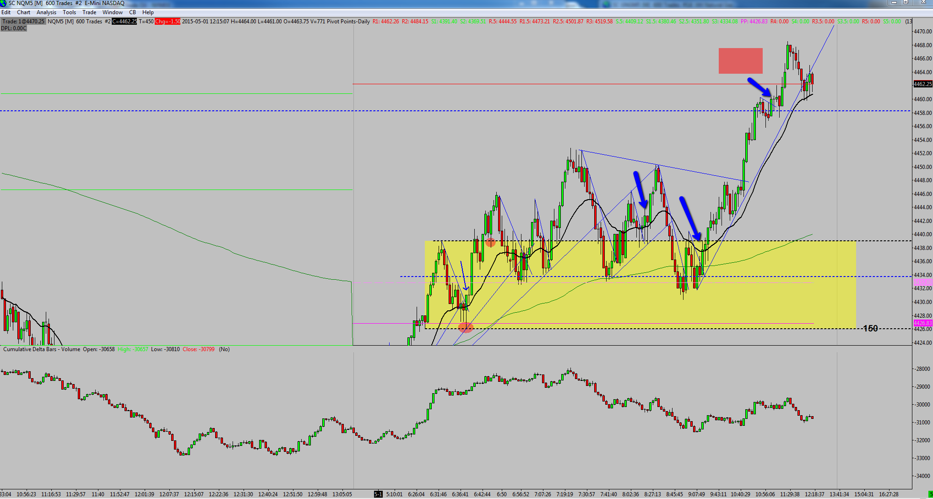This screenshot has width=933, height=499.
Task: Click the Open: -30658 delta value
Action: (99, 349)
